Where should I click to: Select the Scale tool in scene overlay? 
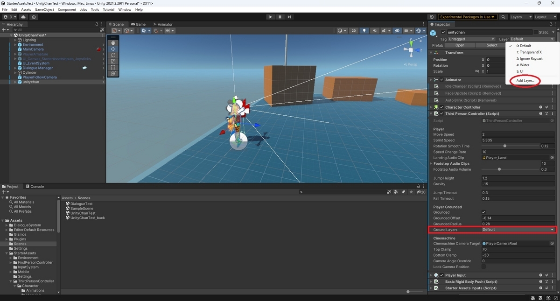(113, 61)
